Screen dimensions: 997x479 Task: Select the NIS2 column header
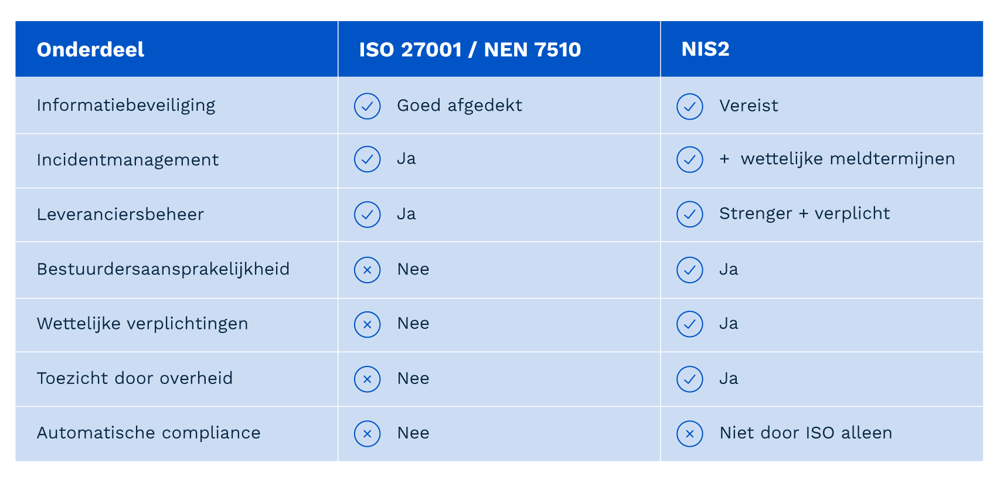click(705, 49)
